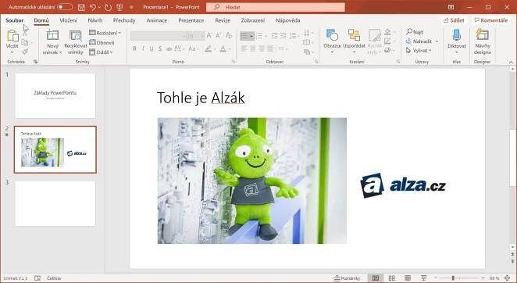Click the increase font size icon
Viewport: 517px width, 283px height.
click(x=209, y=35)
